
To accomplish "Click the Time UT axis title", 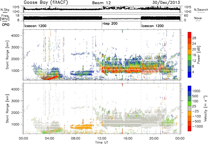I will click(102, 142).
